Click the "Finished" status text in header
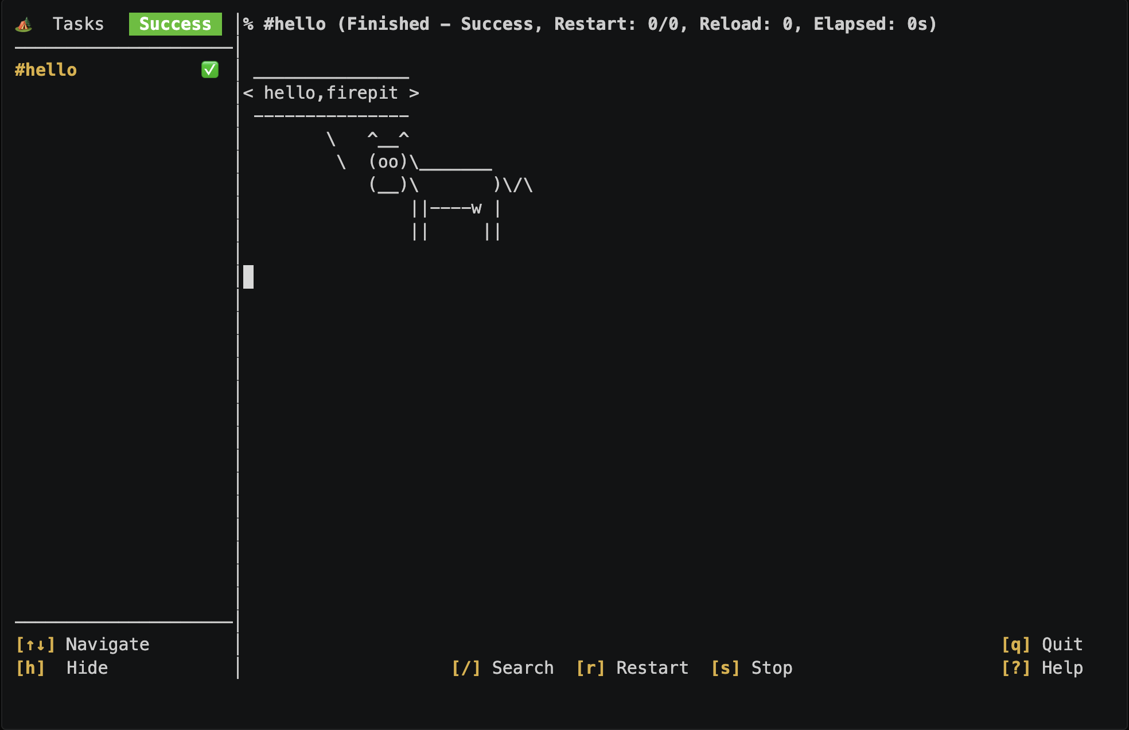 pyautogui.click(x=388, y=24)
